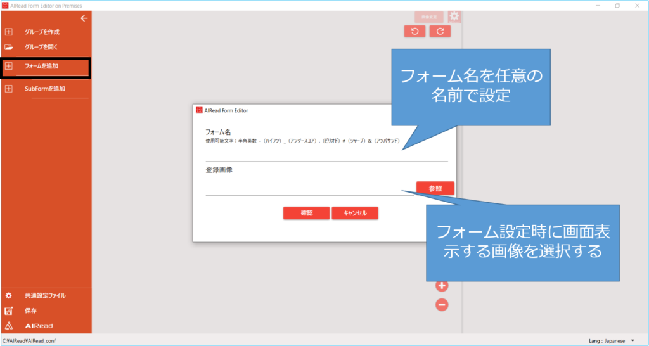The image size is (649, 346).
Task: Click the キャンセル button
Action: [355, 213]
